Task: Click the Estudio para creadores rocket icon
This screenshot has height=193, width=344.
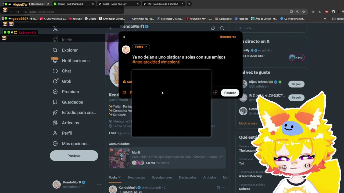Action: (x=55, y=113)
